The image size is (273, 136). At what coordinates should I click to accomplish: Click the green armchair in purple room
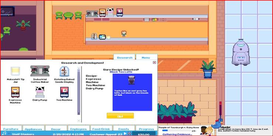pyautogui.click(x=7, y=31)
